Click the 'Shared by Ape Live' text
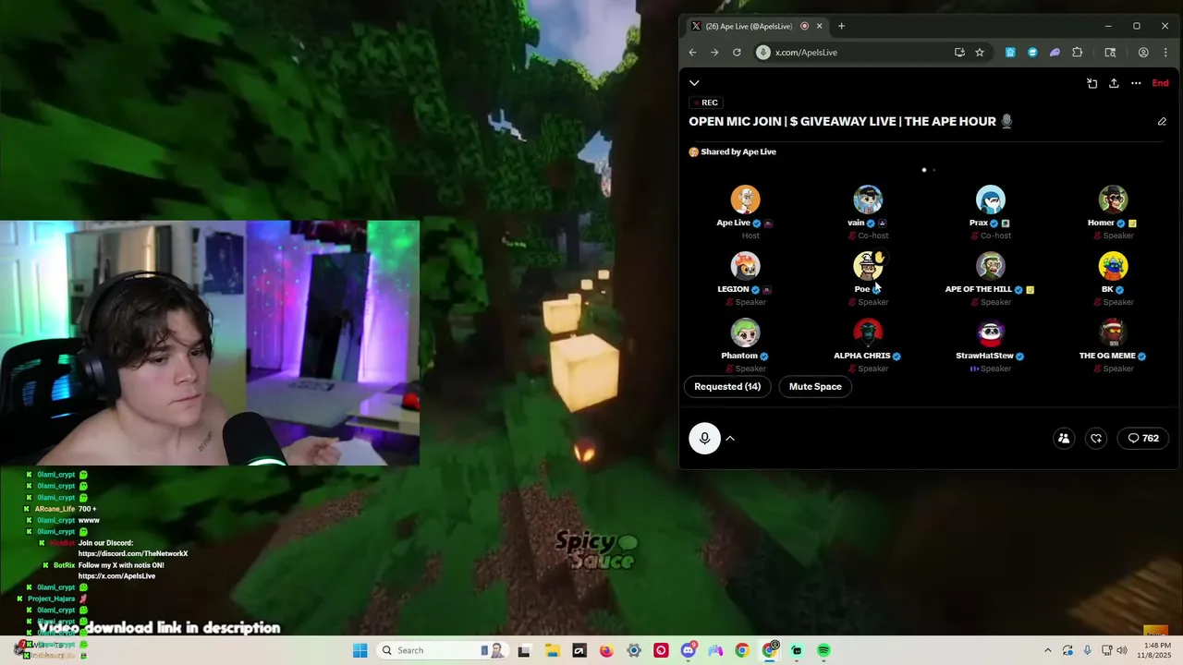Screen dimensions: 1183x665 (x=738, y=151)
